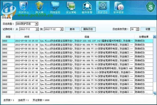
Task: Switch to the 日志查看 tab
Action: pos(6,18)
